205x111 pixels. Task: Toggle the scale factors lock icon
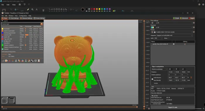pyautogui.click(x=152, y=79)
